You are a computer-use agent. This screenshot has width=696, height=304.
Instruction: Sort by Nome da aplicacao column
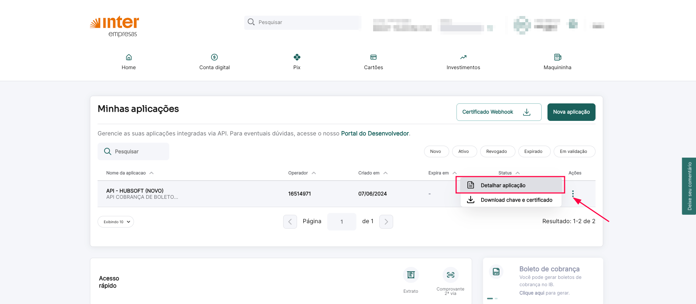[x=130, y=173]
